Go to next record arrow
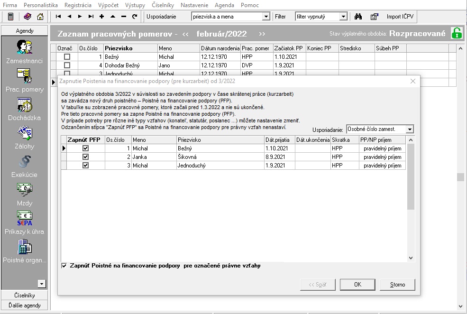Viewport: 467px width, 314px height. pos(80,17)
